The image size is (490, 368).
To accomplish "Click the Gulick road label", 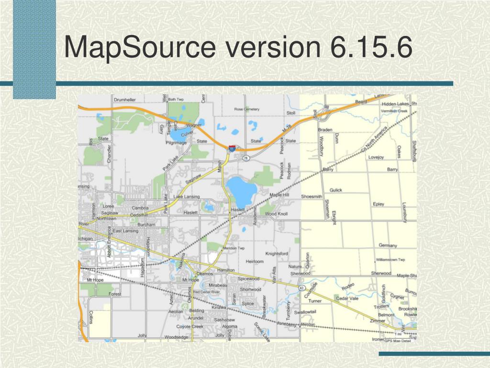I will point(335,190).
